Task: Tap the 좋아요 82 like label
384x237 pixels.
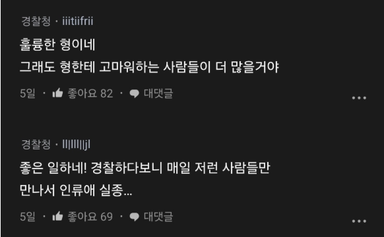Action: (x=90, y=93)
